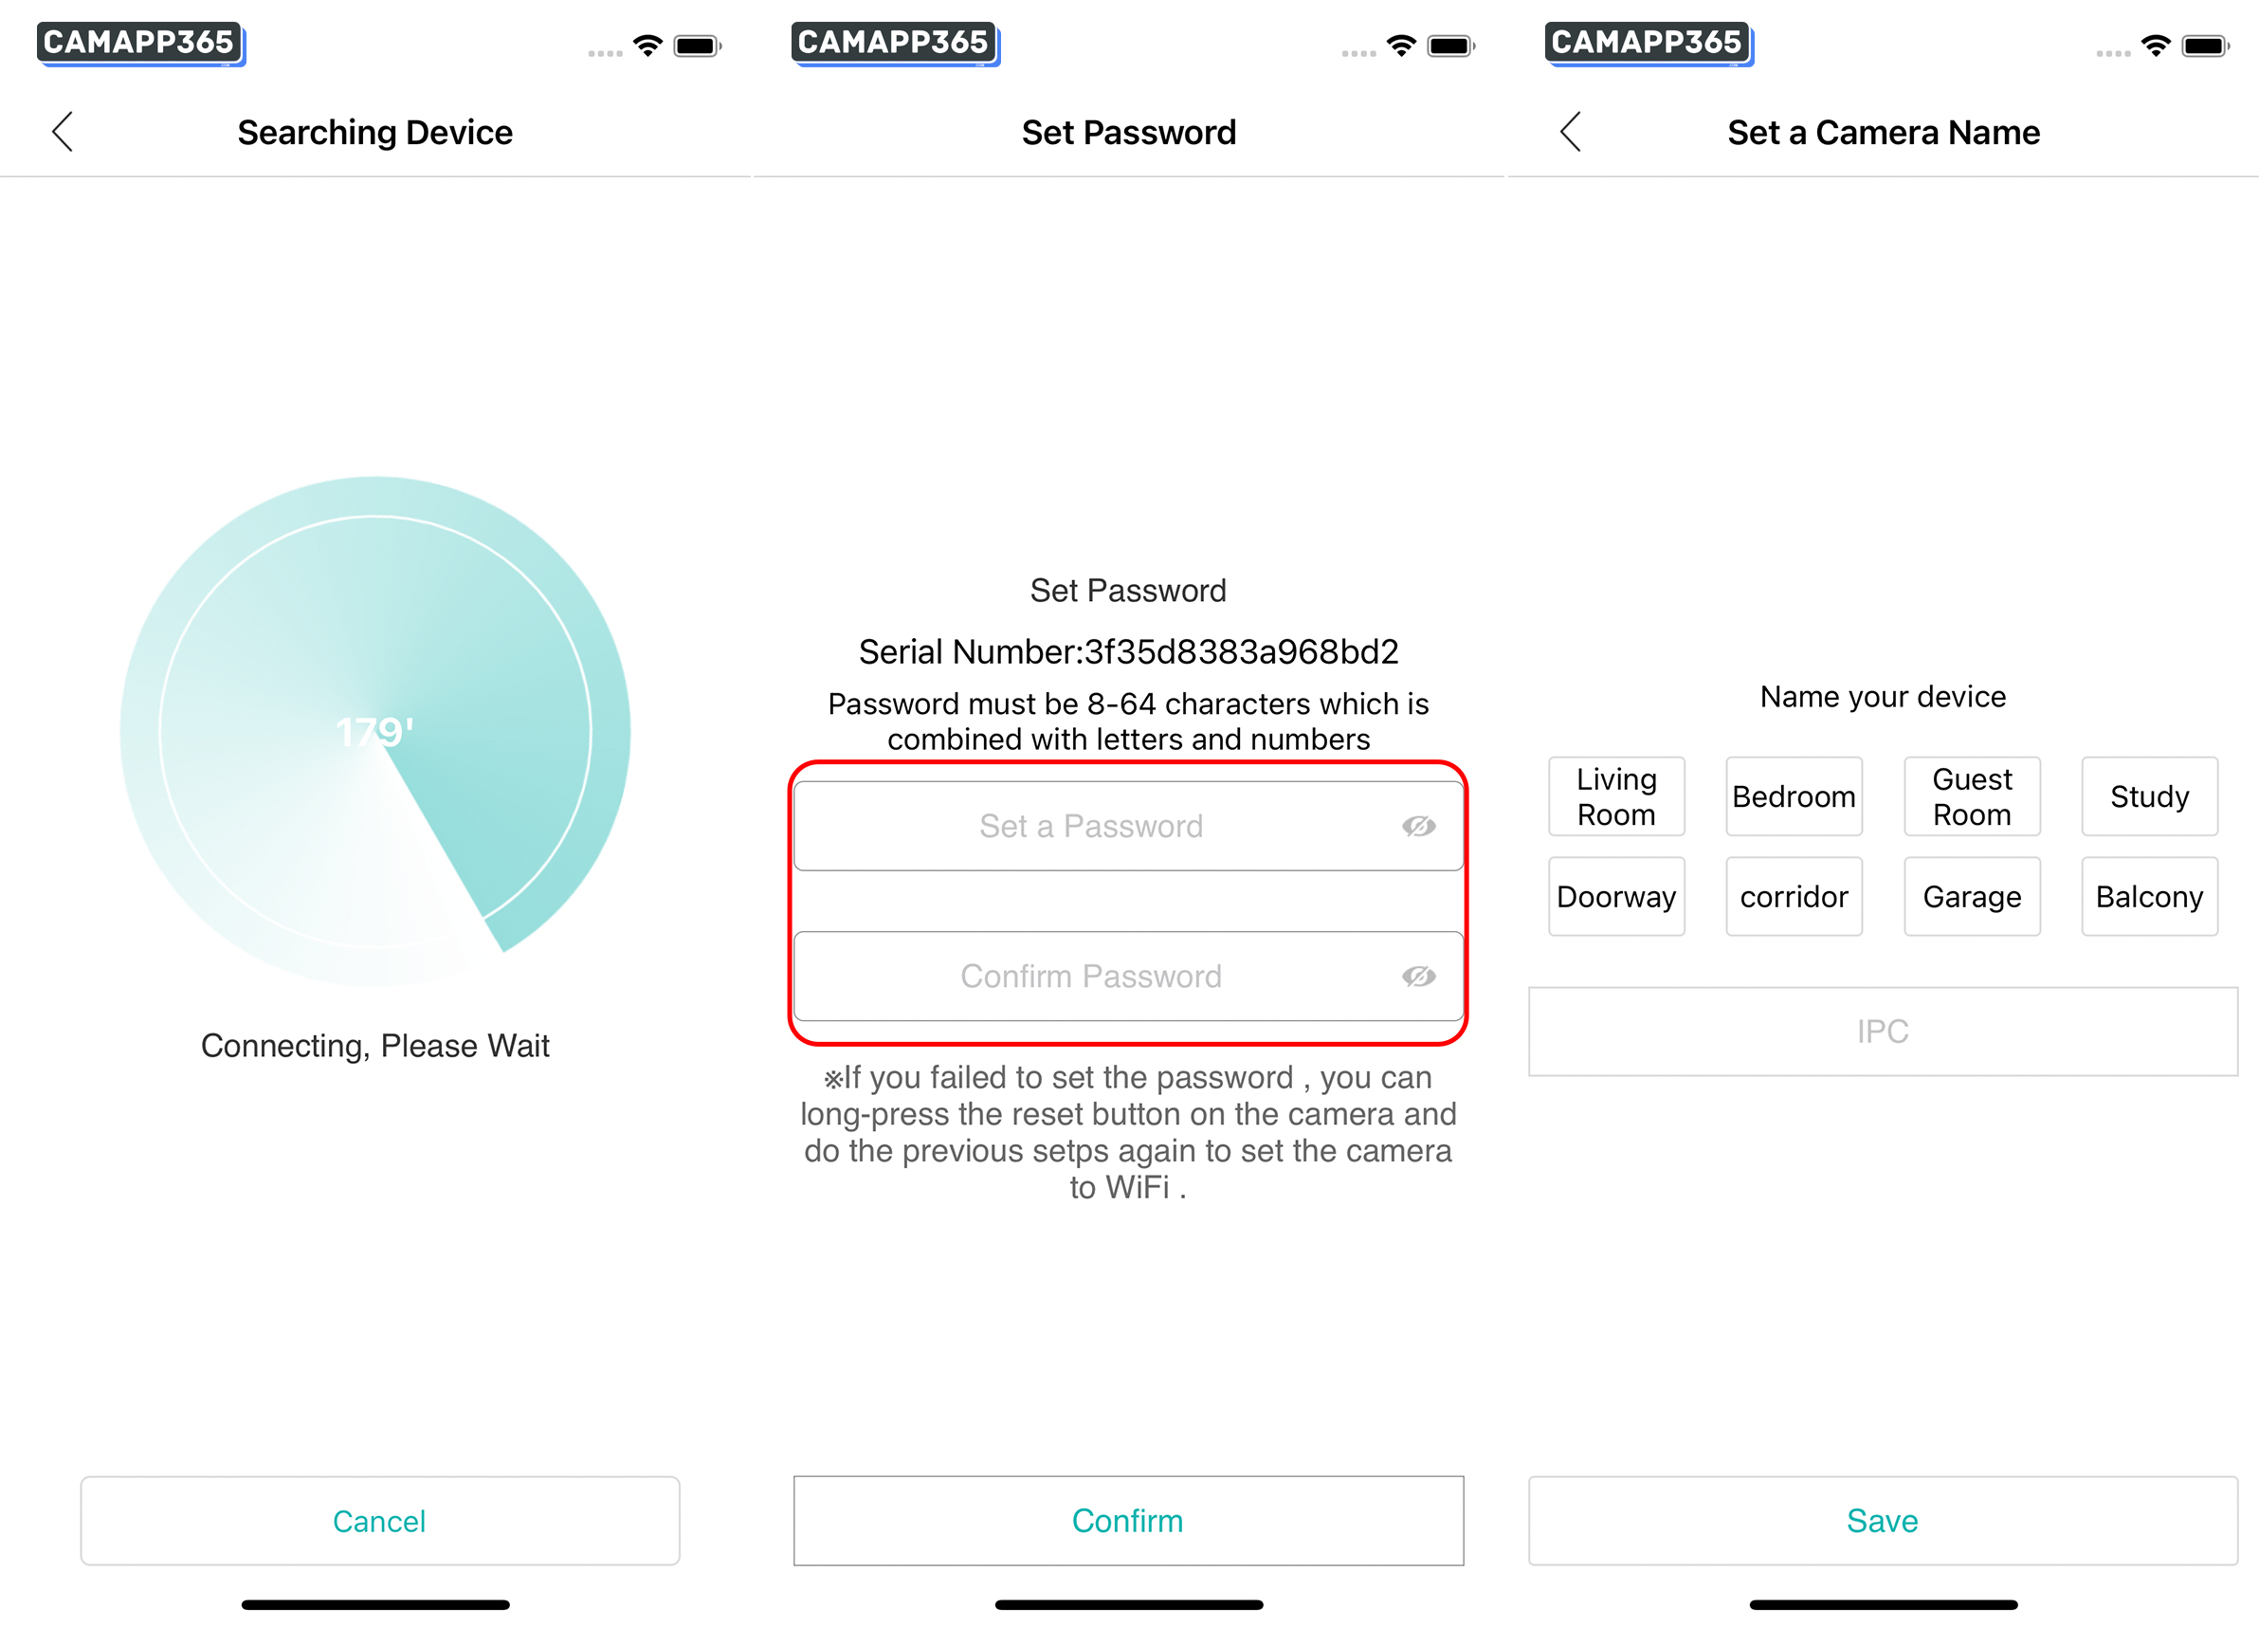Toggle visibility of Confirm Password field
This screenshot has width=2259, height=1626.
(x=1418, y=977)
